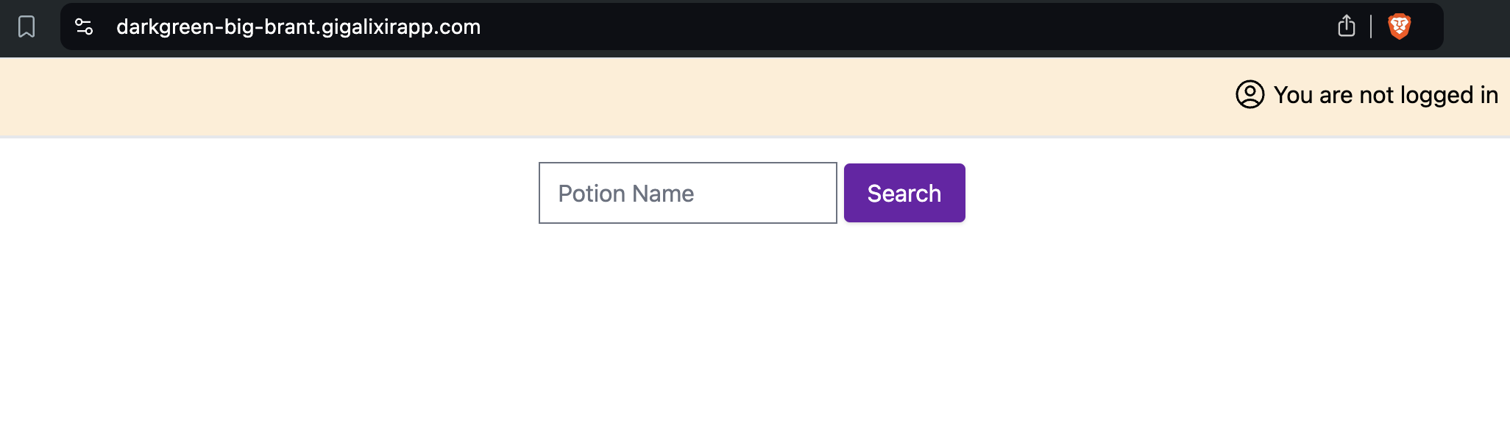This screenshot has width=1510, height=427.
Task: Click the "You are not logged in" text
Action: tap(1386, 95)
